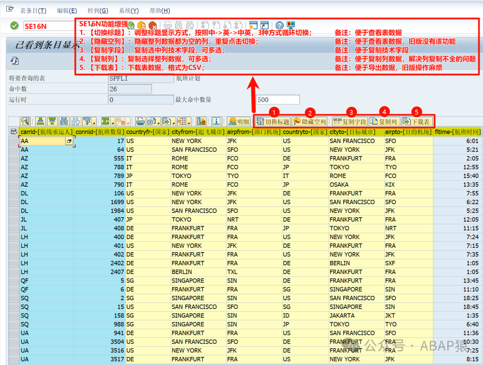Select the connid-[航班数量] column header
Screen dimensions: 483x365
click(99, 132)
